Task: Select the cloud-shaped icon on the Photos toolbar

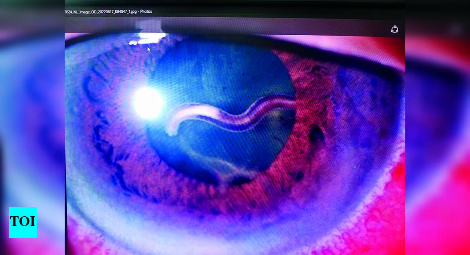Action: (x=395, y=29)
